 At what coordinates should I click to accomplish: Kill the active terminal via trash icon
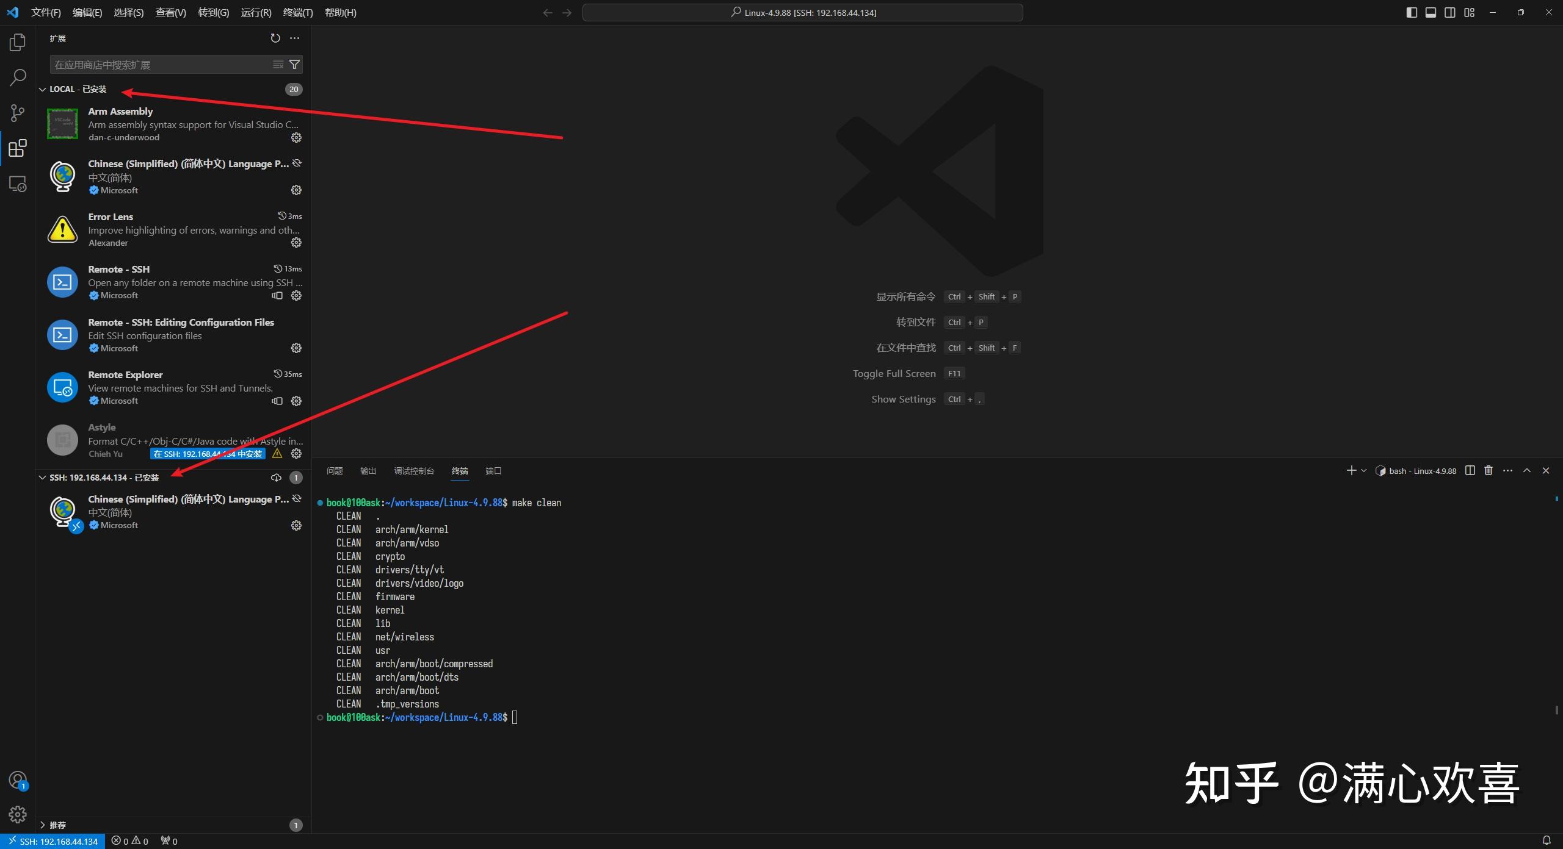click(1488, 470)
